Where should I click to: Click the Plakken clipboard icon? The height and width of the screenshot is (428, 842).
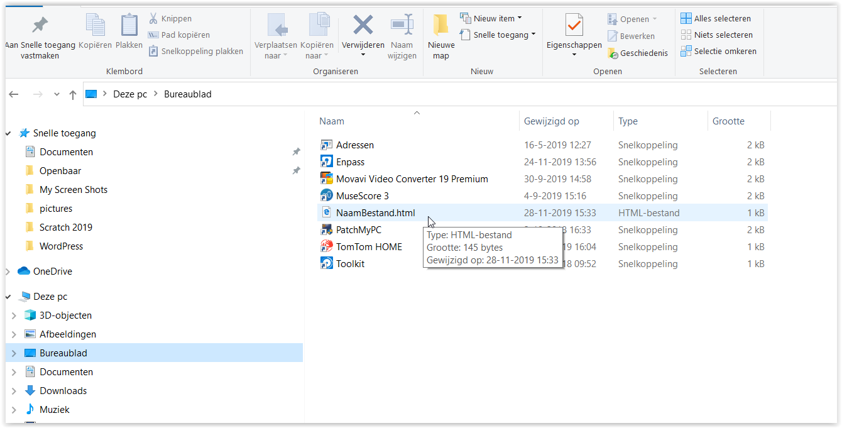click(x=129, y=25)
